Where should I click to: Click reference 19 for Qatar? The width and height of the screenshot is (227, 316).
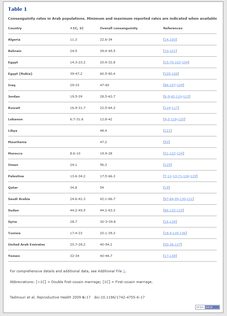[x=166, y=188]
